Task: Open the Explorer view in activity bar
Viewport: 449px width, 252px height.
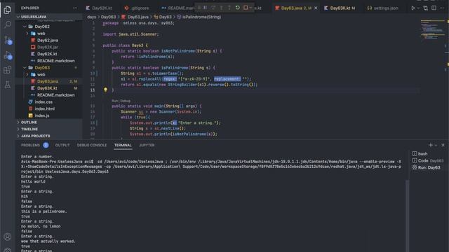Action: pos(8,10)
